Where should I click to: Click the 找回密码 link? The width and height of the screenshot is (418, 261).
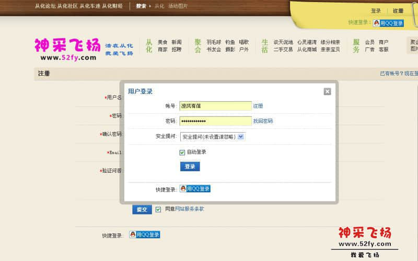click(x=263, y=121)
